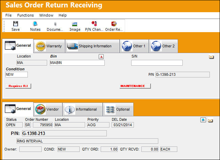Switch to the Other 1 tab

[134, 46]
